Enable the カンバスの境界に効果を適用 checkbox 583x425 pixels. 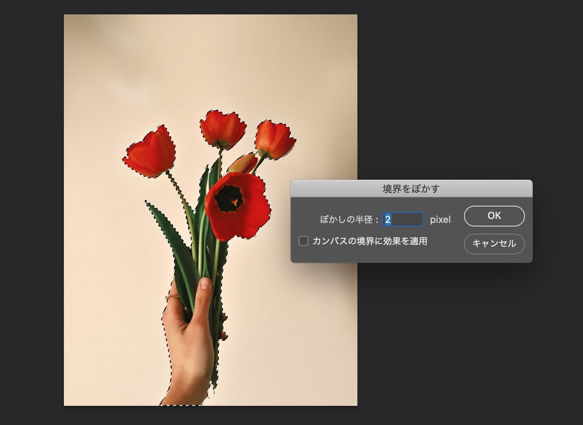pos(303,241)
